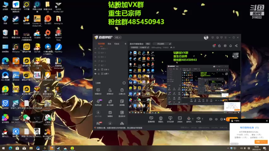
Task: Add a 多媒体 multimedia source
Action: (x=180, y=119)
